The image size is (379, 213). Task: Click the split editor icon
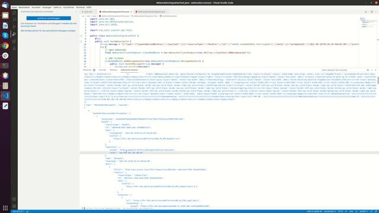tap(372, 12)
